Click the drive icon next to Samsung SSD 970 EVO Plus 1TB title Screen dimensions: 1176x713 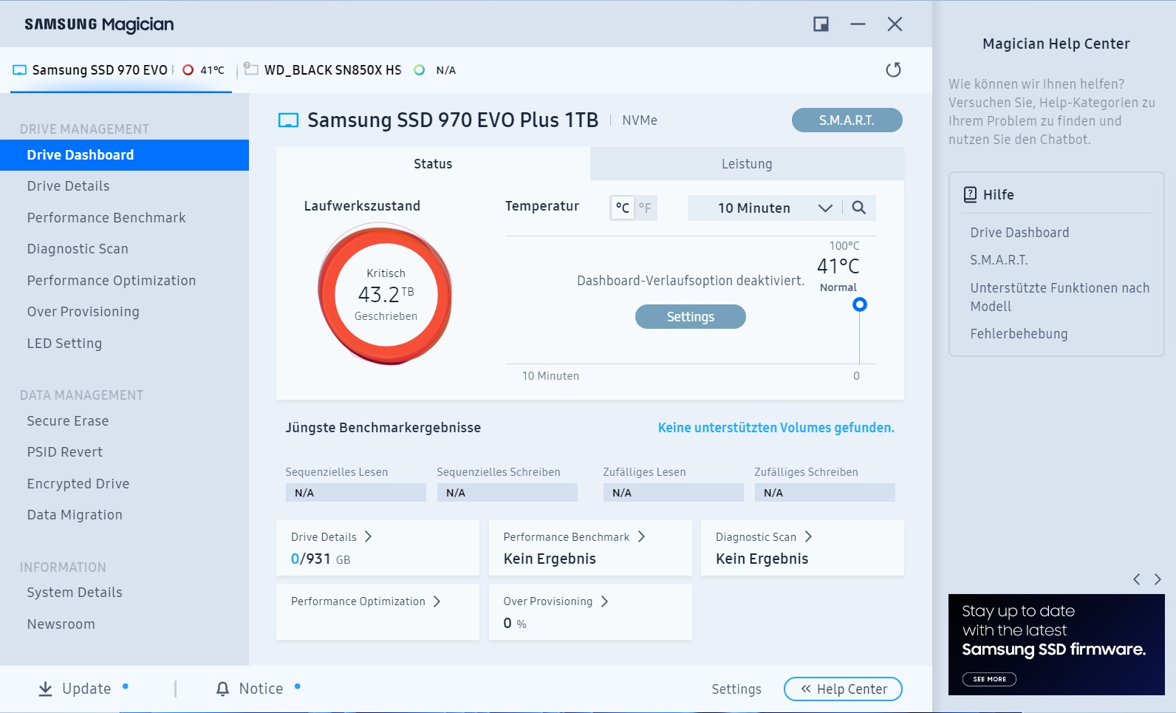[x=288, y=120]
